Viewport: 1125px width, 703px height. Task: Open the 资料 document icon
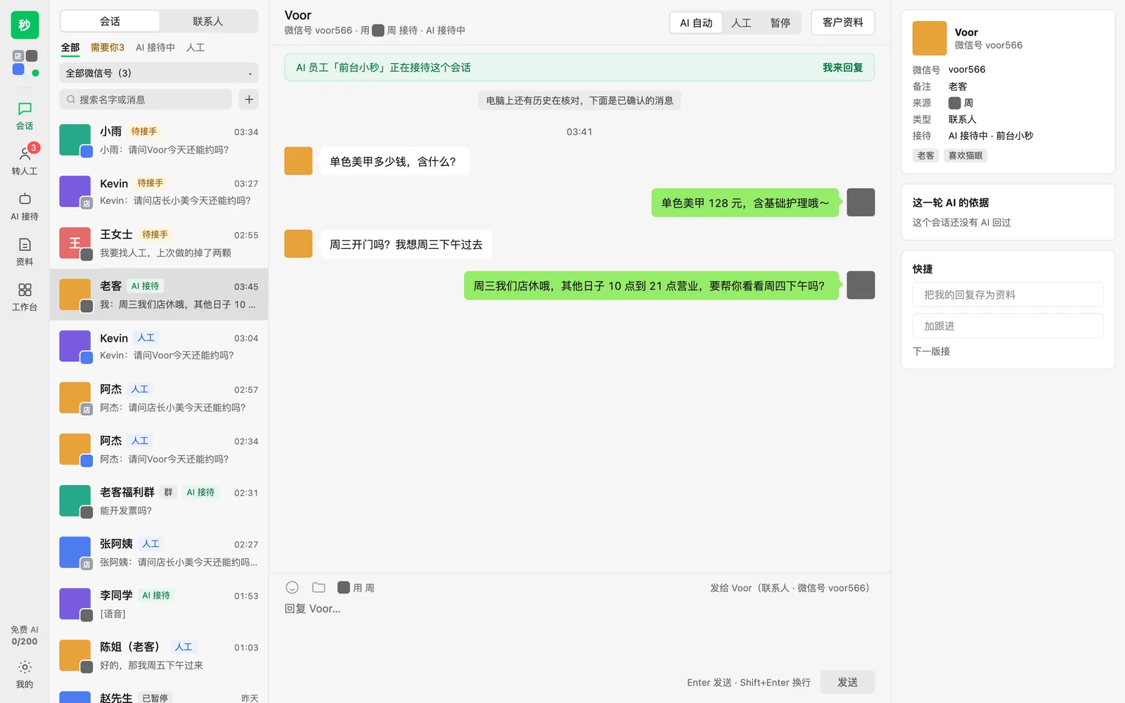coord(25,252)
